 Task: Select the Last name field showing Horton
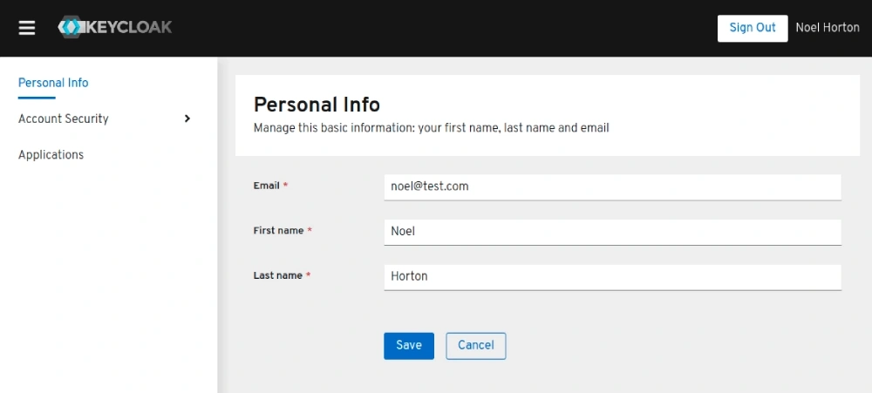(x=612, y=276)
